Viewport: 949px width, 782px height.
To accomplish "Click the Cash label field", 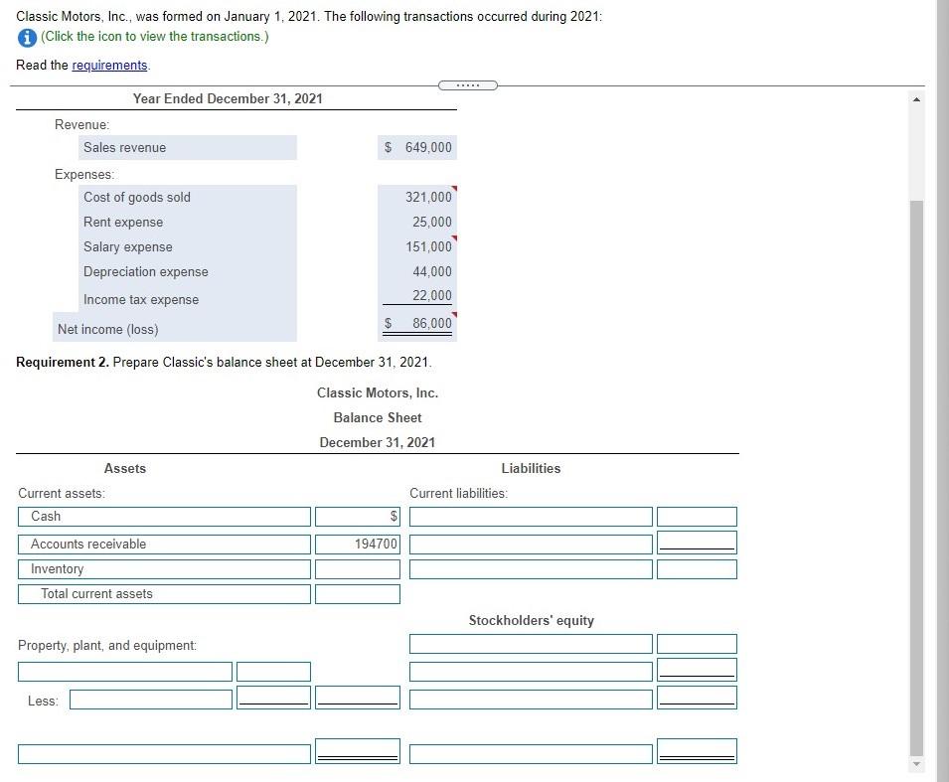I will pos(164,517).
